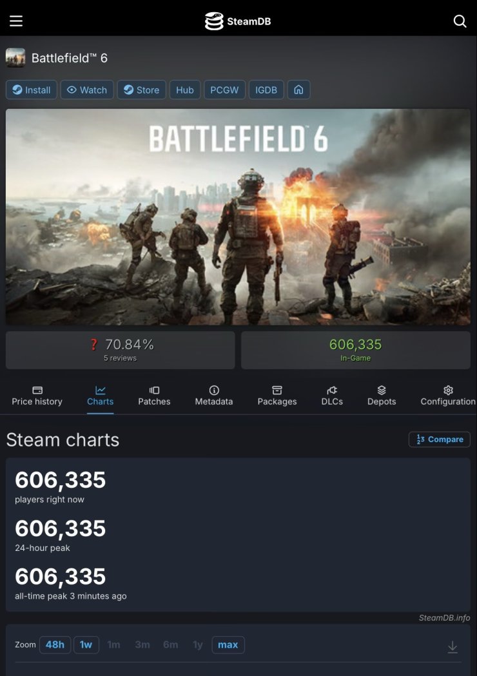Open Depots via its stacked layers icon
This screenshot has width=477, height=676.
tap(382, 390)
